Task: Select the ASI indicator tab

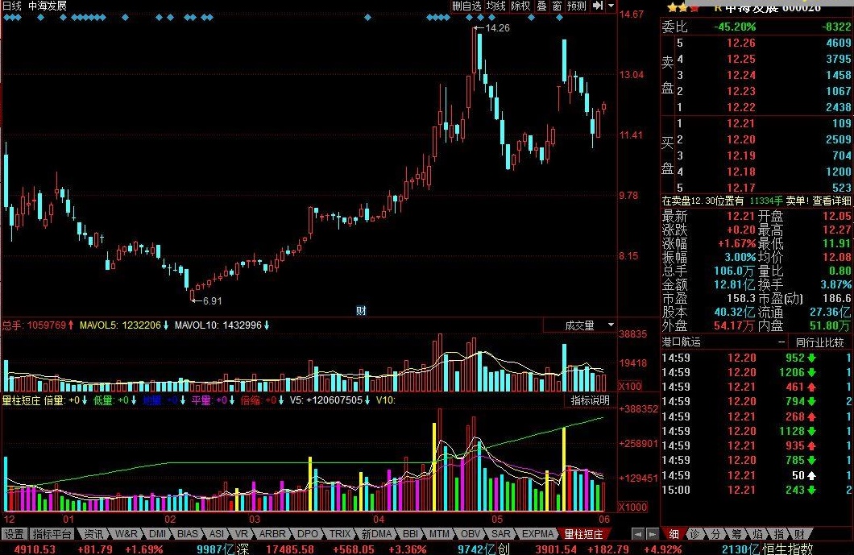Action: point(216,534)
